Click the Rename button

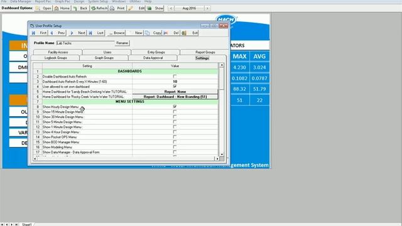tap(122, 43)
